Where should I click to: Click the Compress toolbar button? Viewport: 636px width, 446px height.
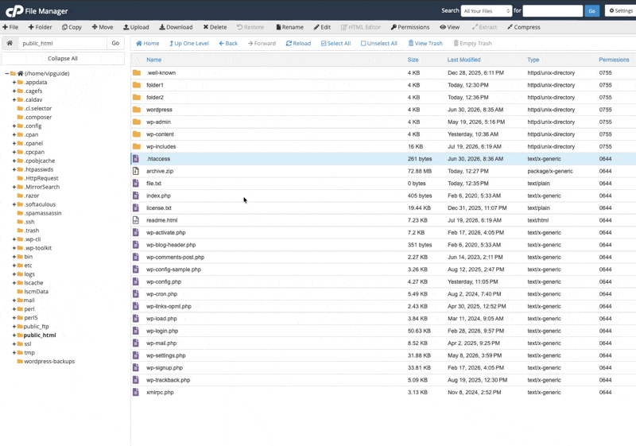[524, 27]
